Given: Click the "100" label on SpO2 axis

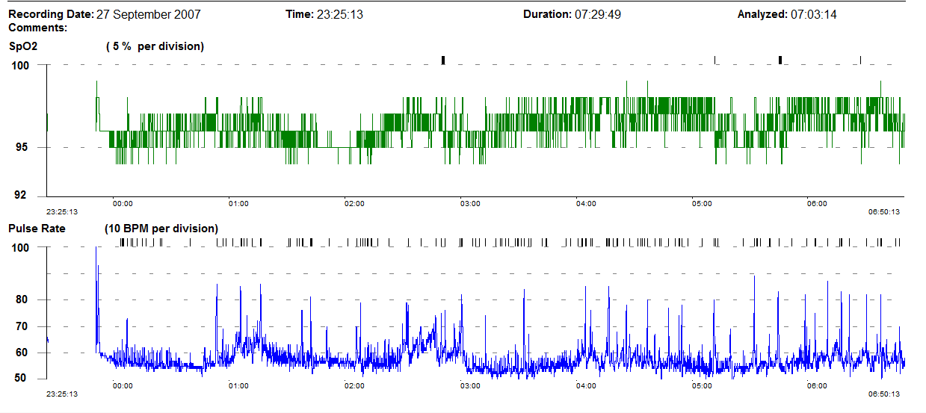Looking at the screenshot, I should [x=20, y=66].
